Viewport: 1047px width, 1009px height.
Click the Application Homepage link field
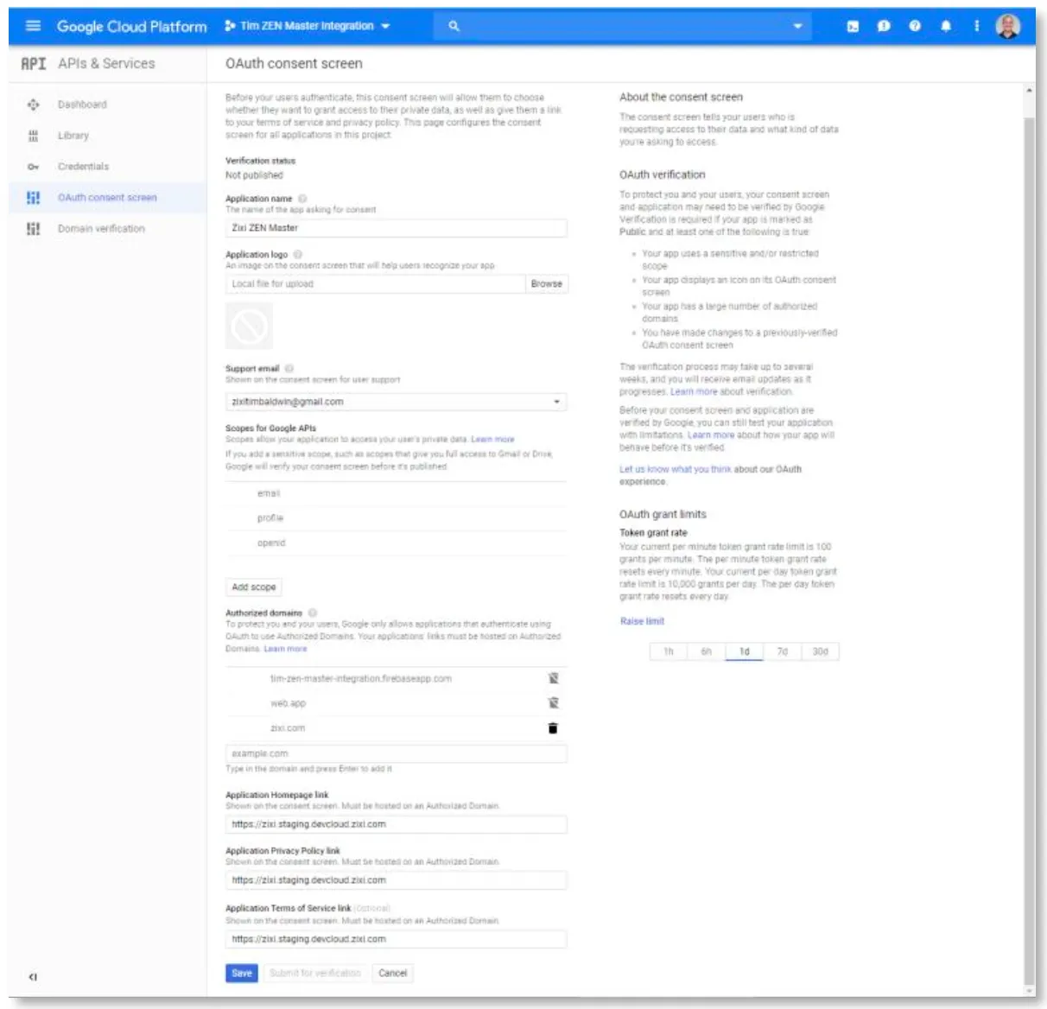[397, 824]
